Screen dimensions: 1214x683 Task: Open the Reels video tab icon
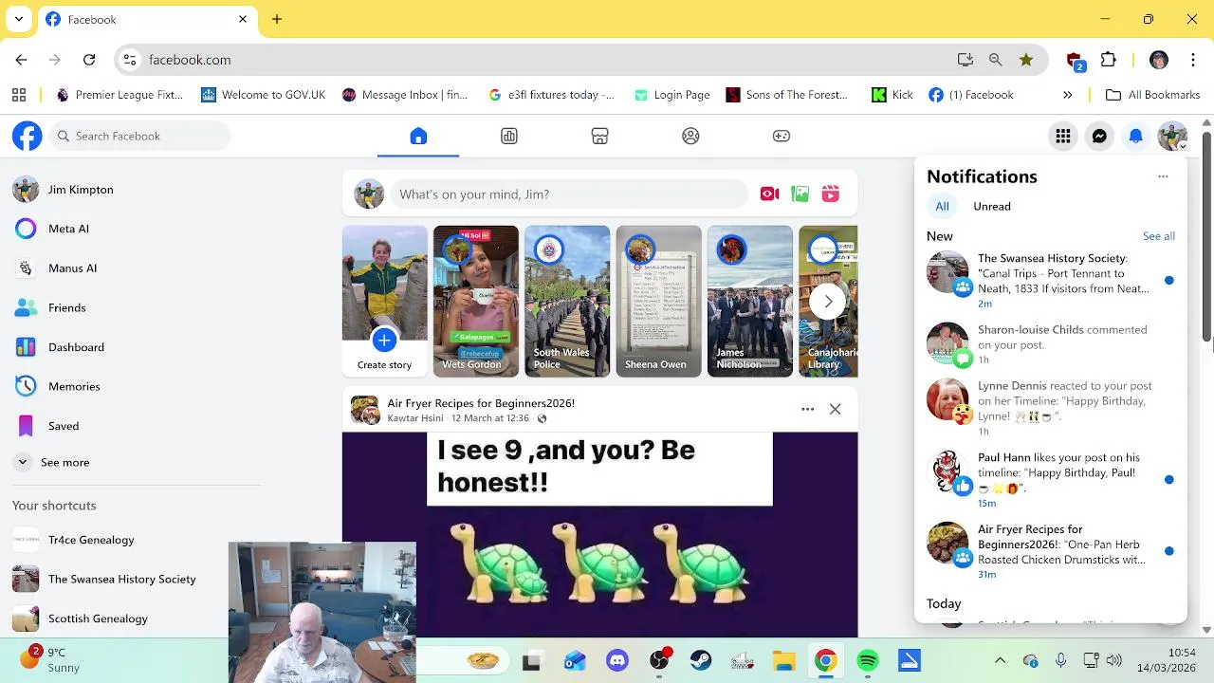(509, 137)
